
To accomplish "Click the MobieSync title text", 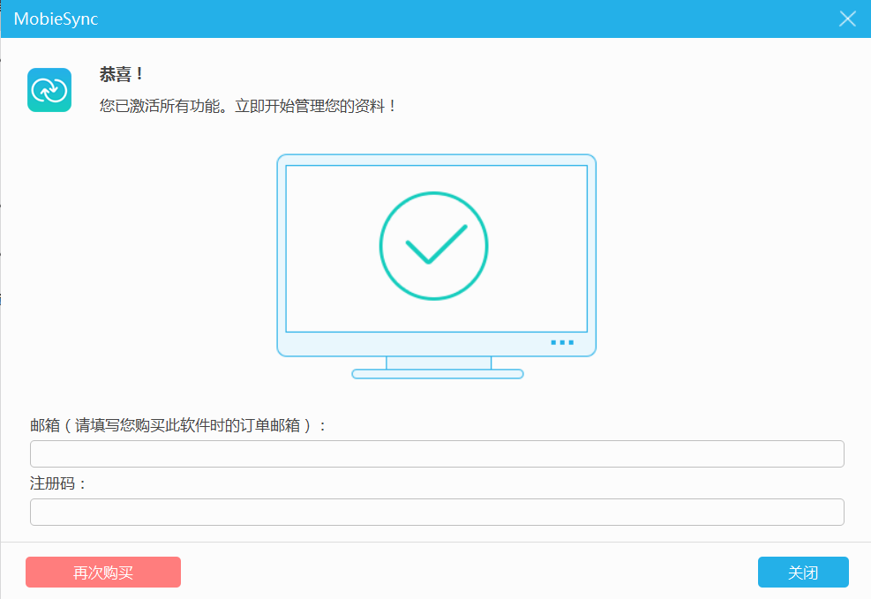I will pos(56,19).
